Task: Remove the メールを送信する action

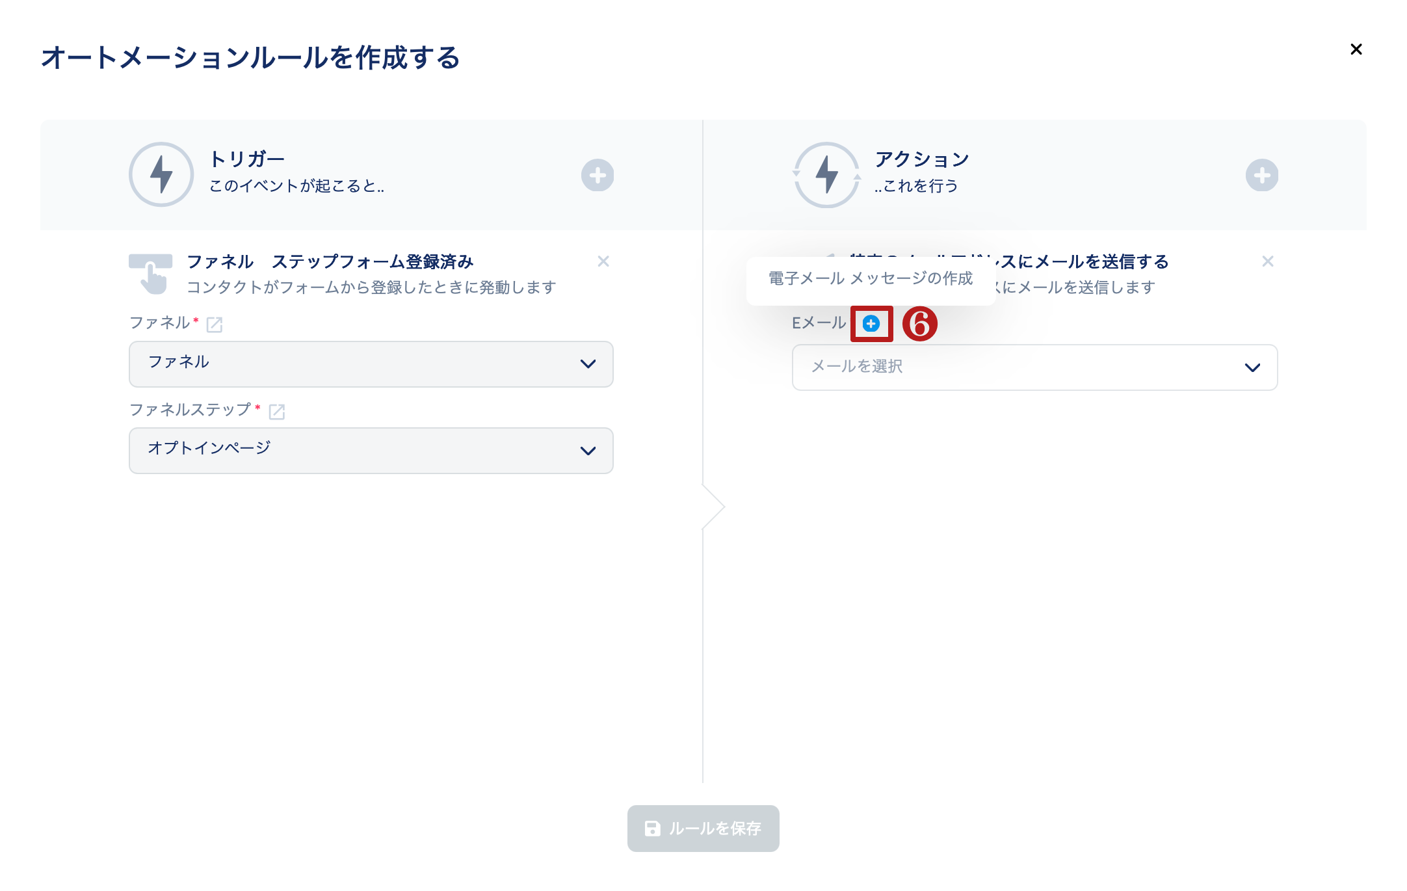Action: [x=1267, y=261]
